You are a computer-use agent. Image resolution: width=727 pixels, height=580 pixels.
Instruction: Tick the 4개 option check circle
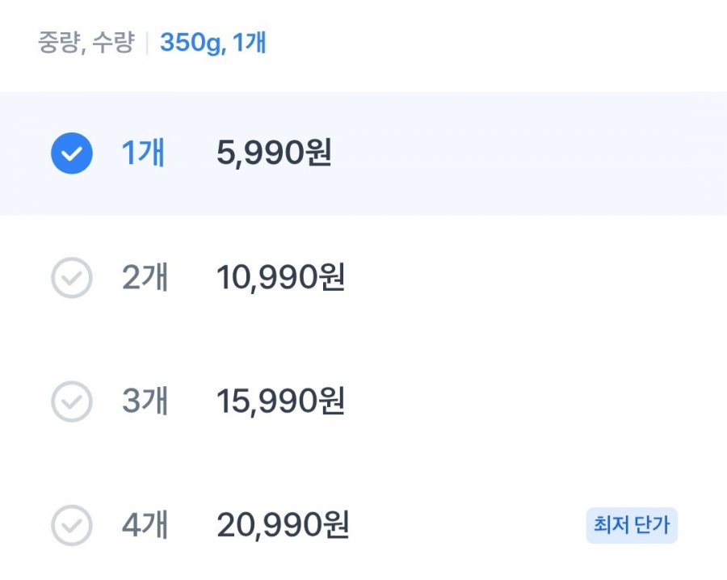pyautogui.click(x=72, y=526)
